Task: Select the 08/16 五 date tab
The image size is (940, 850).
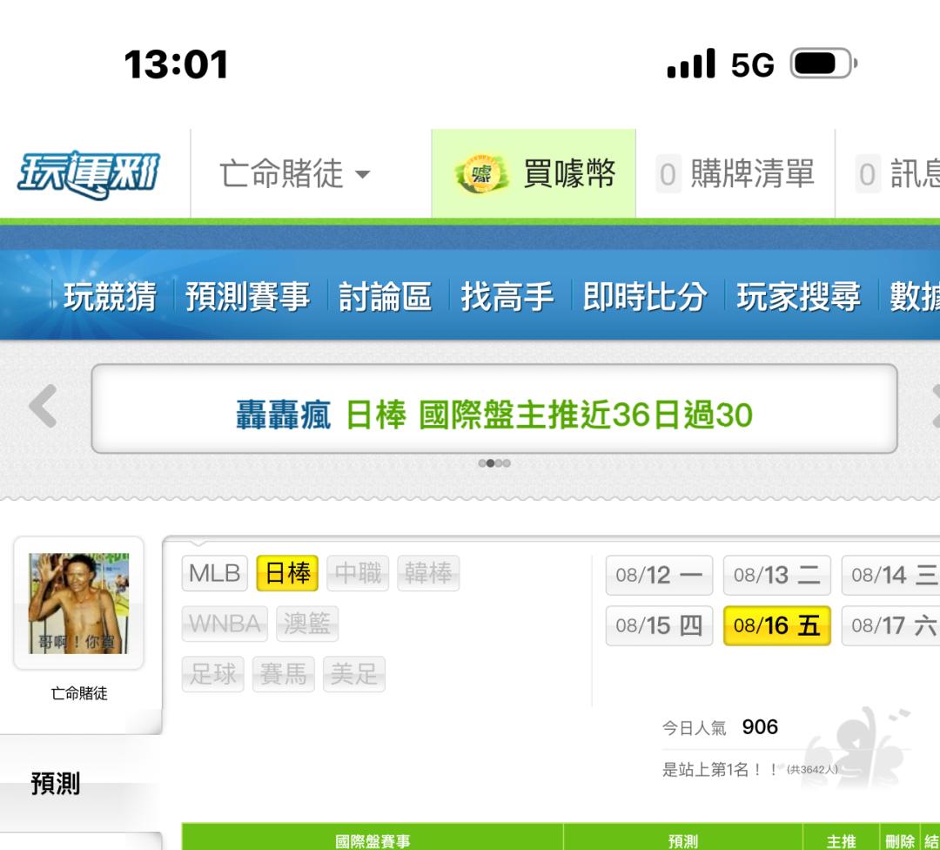Action: (777, 625)
